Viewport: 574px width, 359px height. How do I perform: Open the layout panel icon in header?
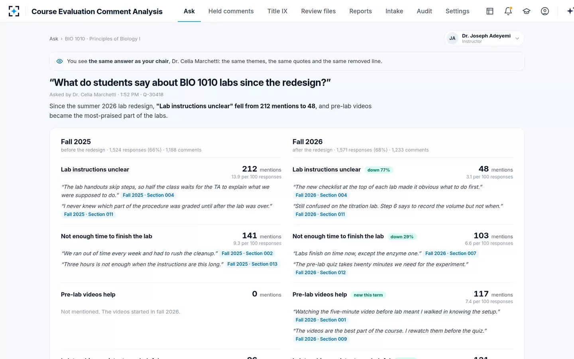point(490,11)
